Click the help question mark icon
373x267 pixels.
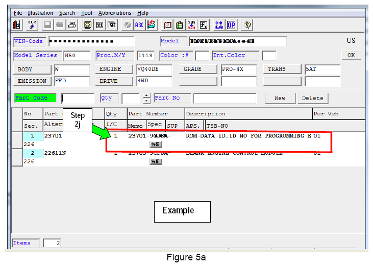click(x=247, y=25)
